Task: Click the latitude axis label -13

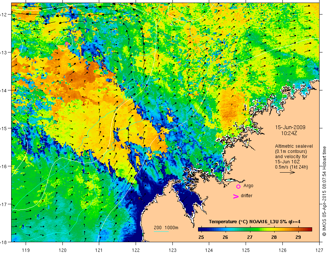Action: tap(4, 52)
